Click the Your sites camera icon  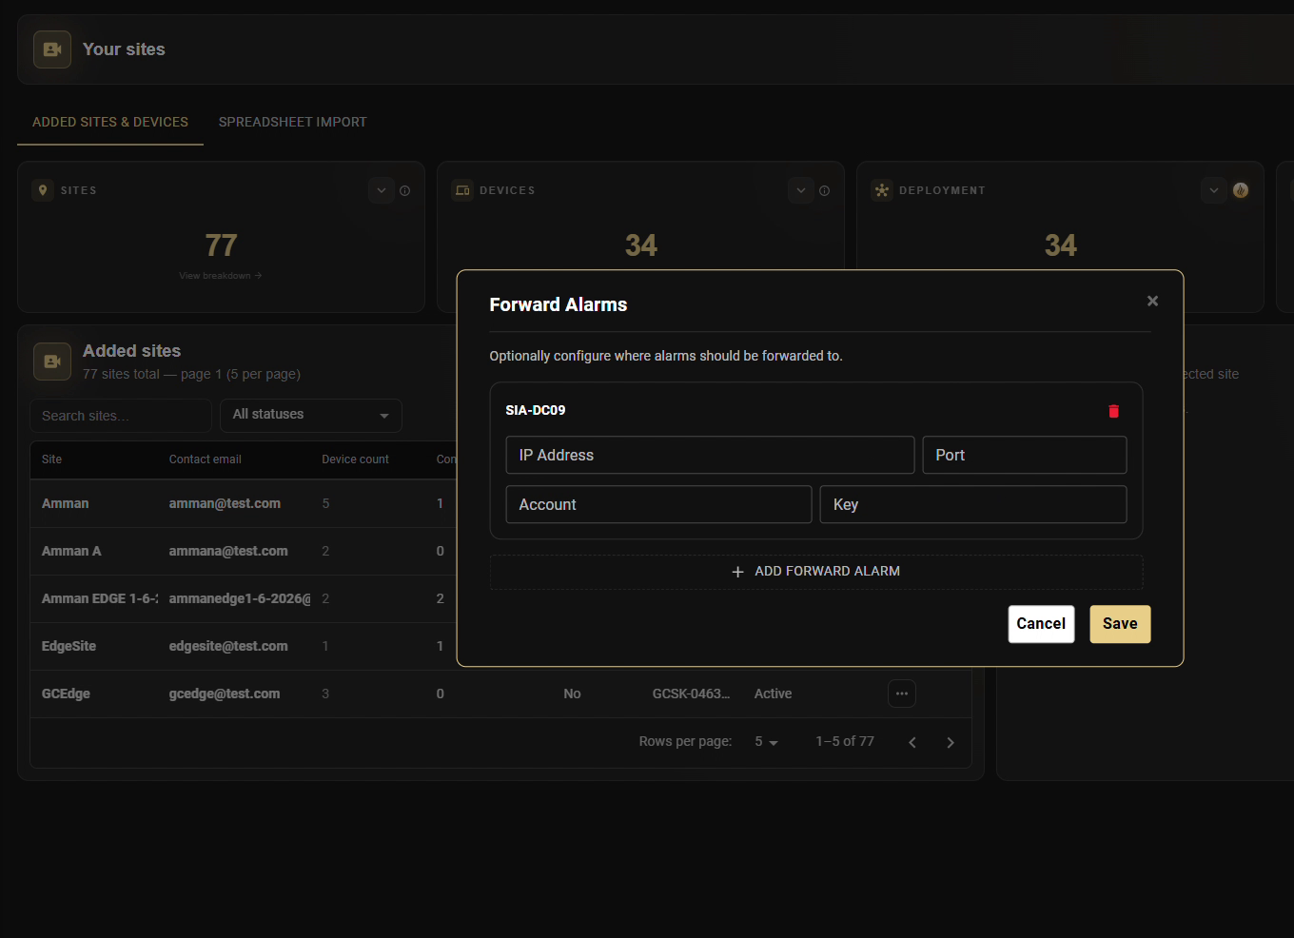[52, 49]
